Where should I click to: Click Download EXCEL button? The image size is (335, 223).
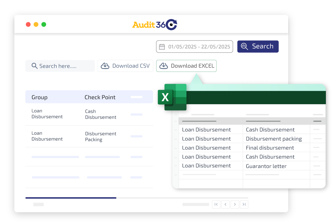click(x=186, y=66)
